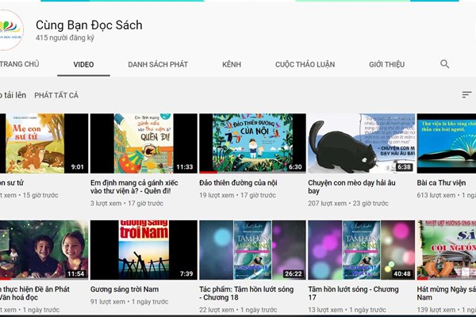476x317 pixels.
Task: Click the 9:01 duration badge
Action: pos(78,167)
